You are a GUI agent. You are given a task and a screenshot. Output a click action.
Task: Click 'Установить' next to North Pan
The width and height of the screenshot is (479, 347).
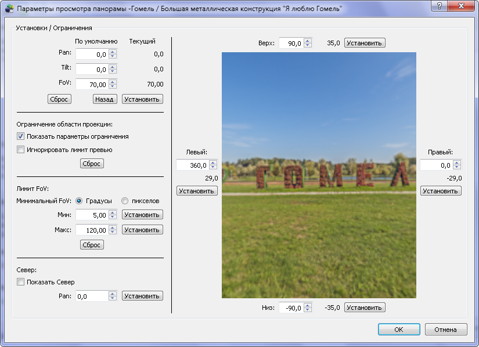click(x=142, y=296)
